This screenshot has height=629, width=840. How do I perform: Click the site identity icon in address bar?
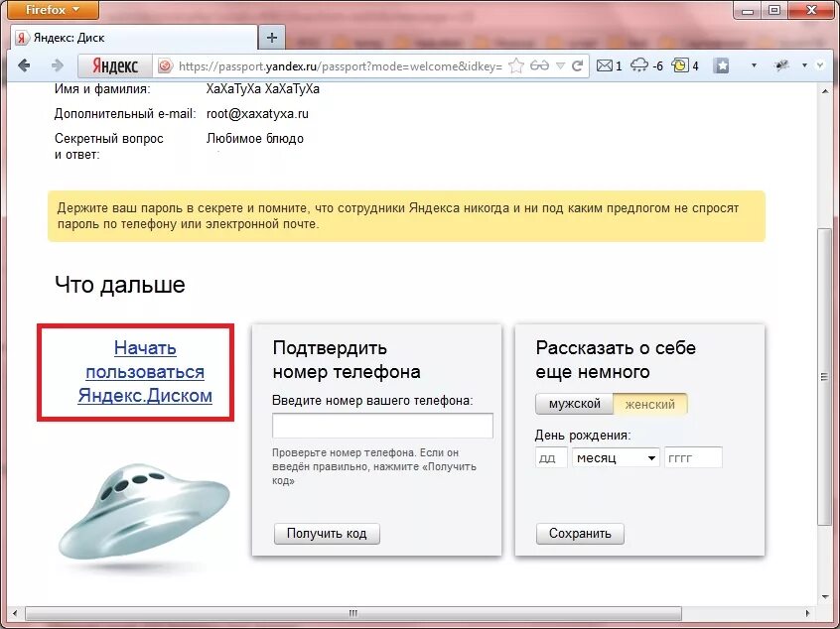(x=166, y=65)
